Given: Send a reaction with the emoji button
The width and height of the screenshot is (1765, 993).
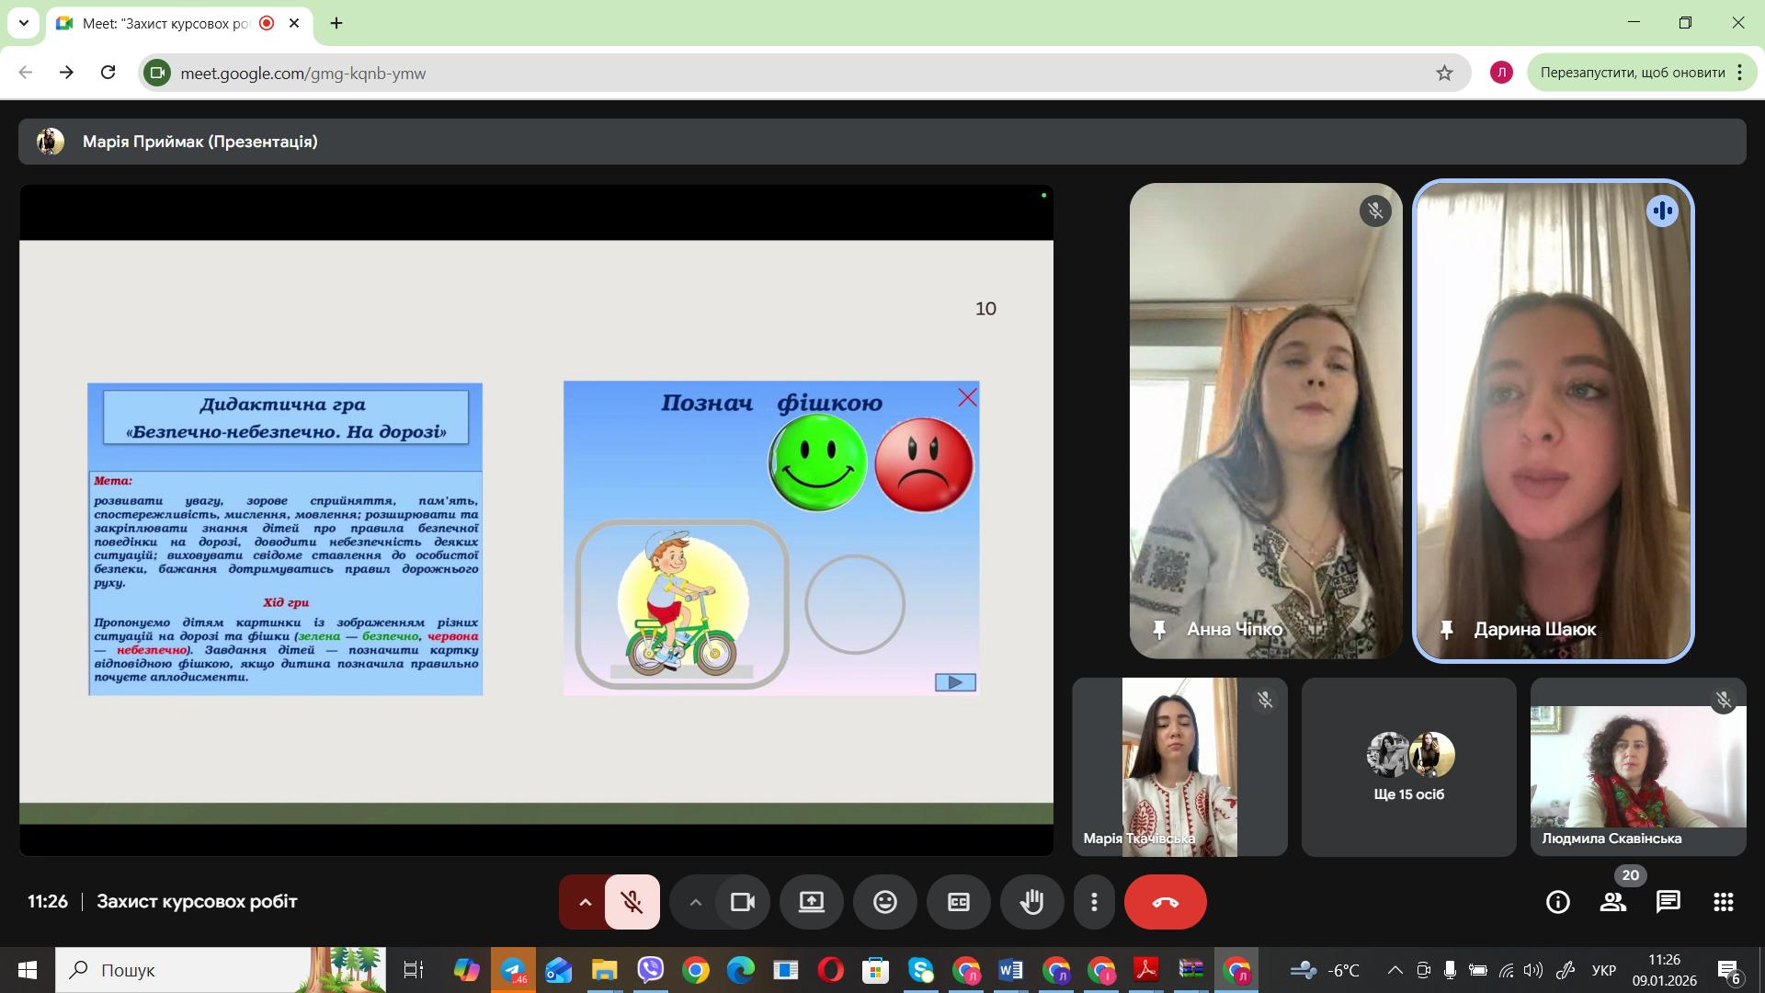Looking at the screenshot, I should point(884,902).
